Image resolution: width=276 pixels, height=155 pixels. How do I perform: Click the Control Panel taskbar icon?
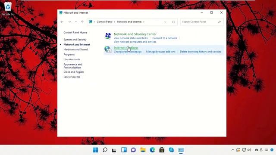click(181, 150)
